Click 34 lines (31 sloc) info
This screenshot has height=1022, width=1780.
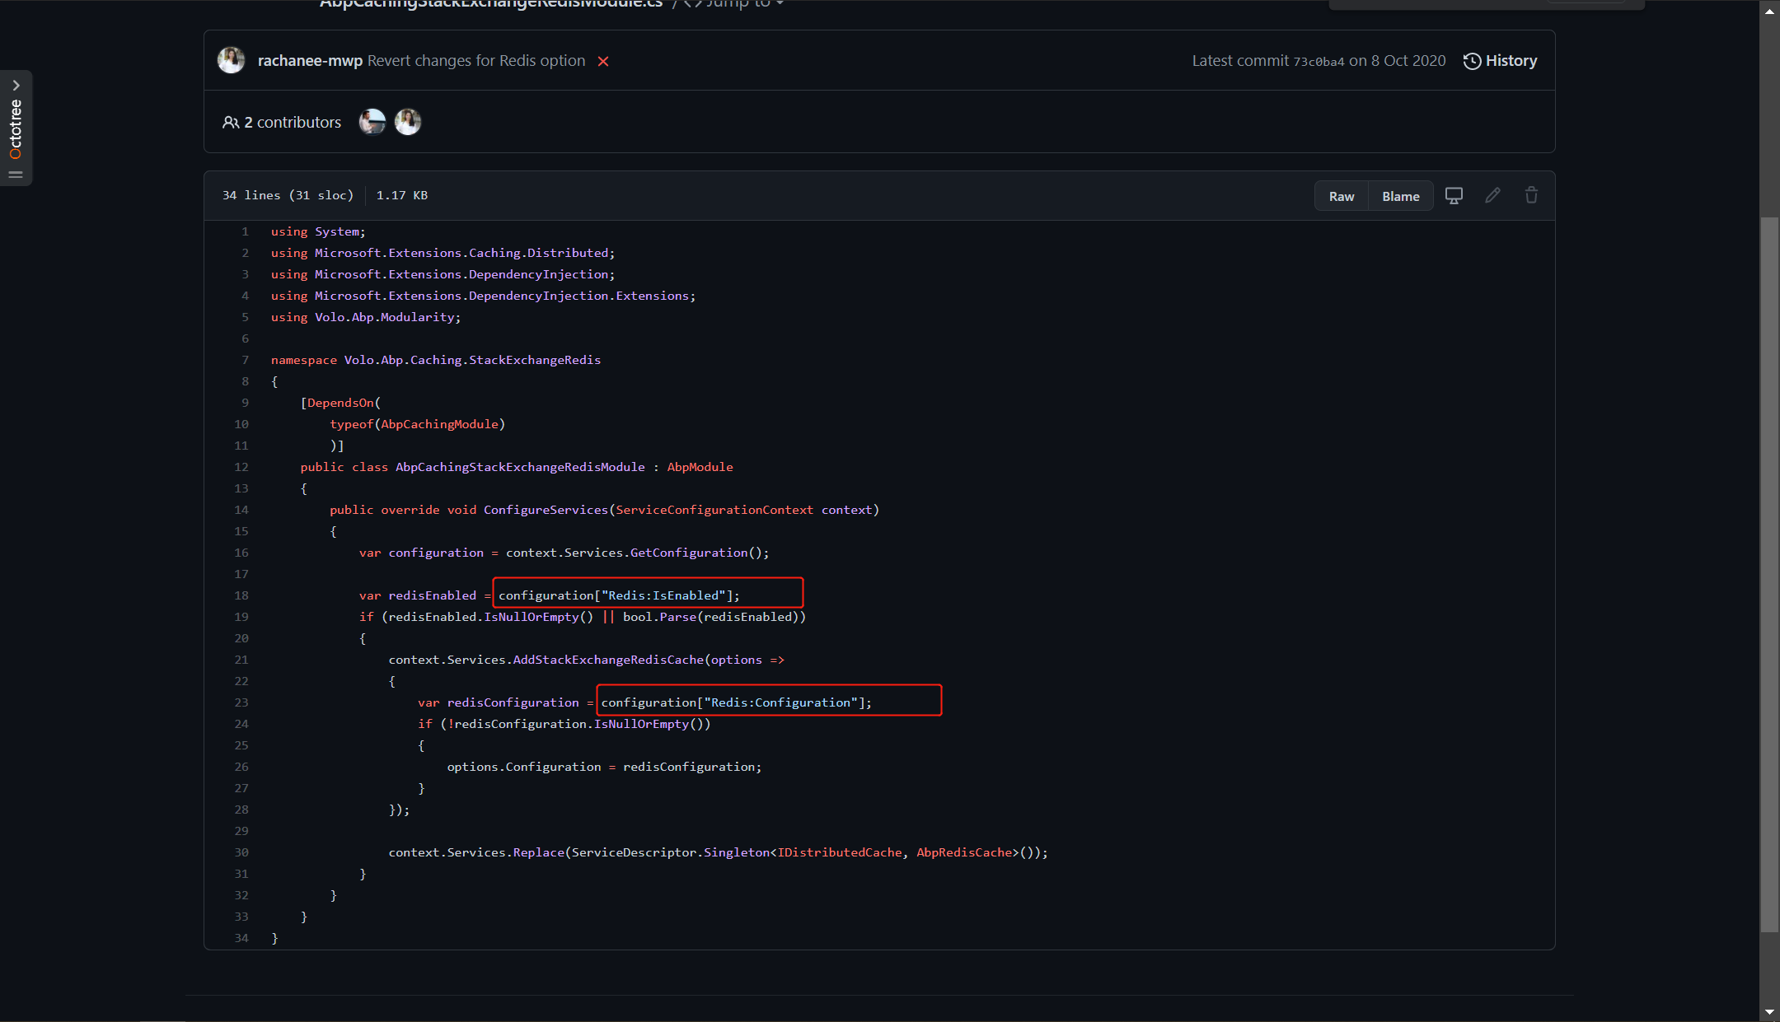[x=288, y=195]
